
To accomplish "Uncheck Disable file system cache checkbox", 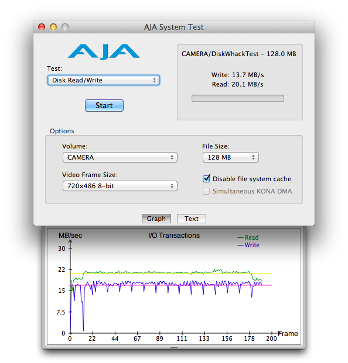I will (x=206, y=178).
